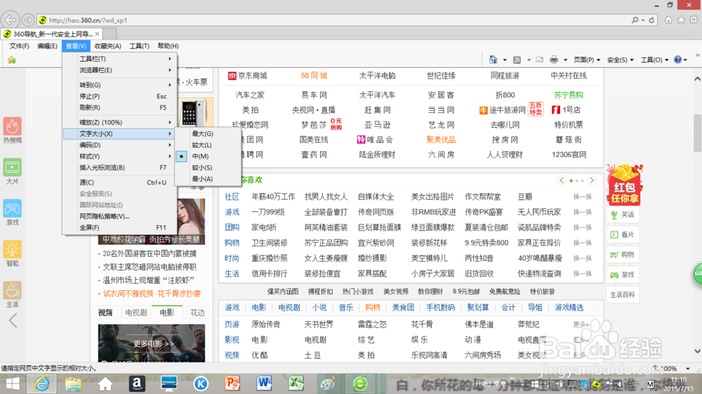Image resolution: width=702 pixels, height=394 pixels.
Task: Visit the 苏宁易购 link
Action: point(568,95)
